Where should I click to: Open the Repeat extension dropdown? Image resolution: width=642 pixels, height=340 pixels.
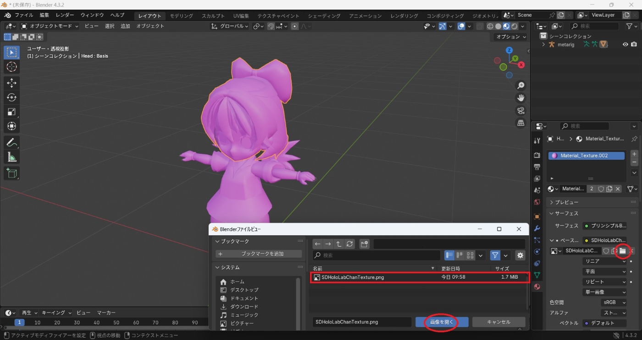click(x=604, y=282)
